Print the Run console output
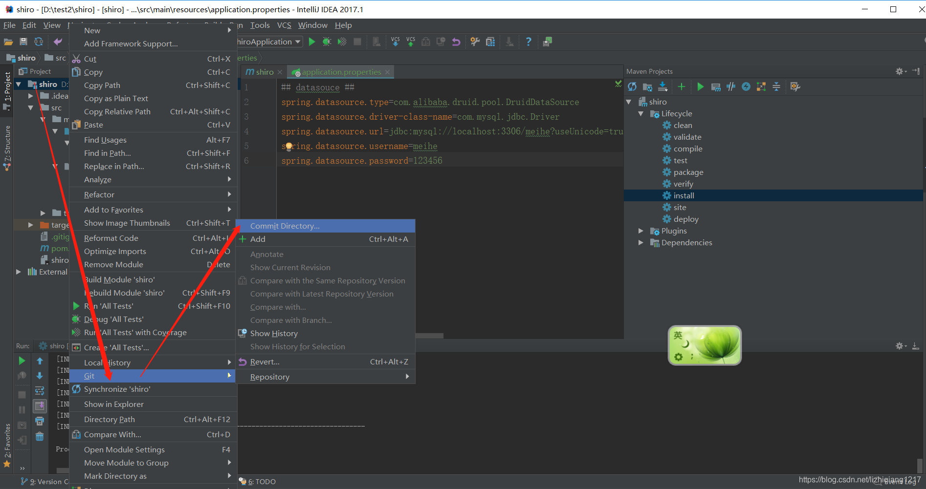 click(x=40, y=421)
